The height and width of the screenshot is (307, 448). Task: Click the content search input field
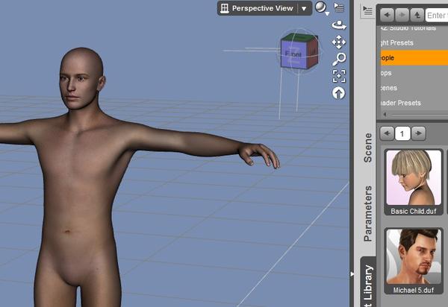click(437, 15)
